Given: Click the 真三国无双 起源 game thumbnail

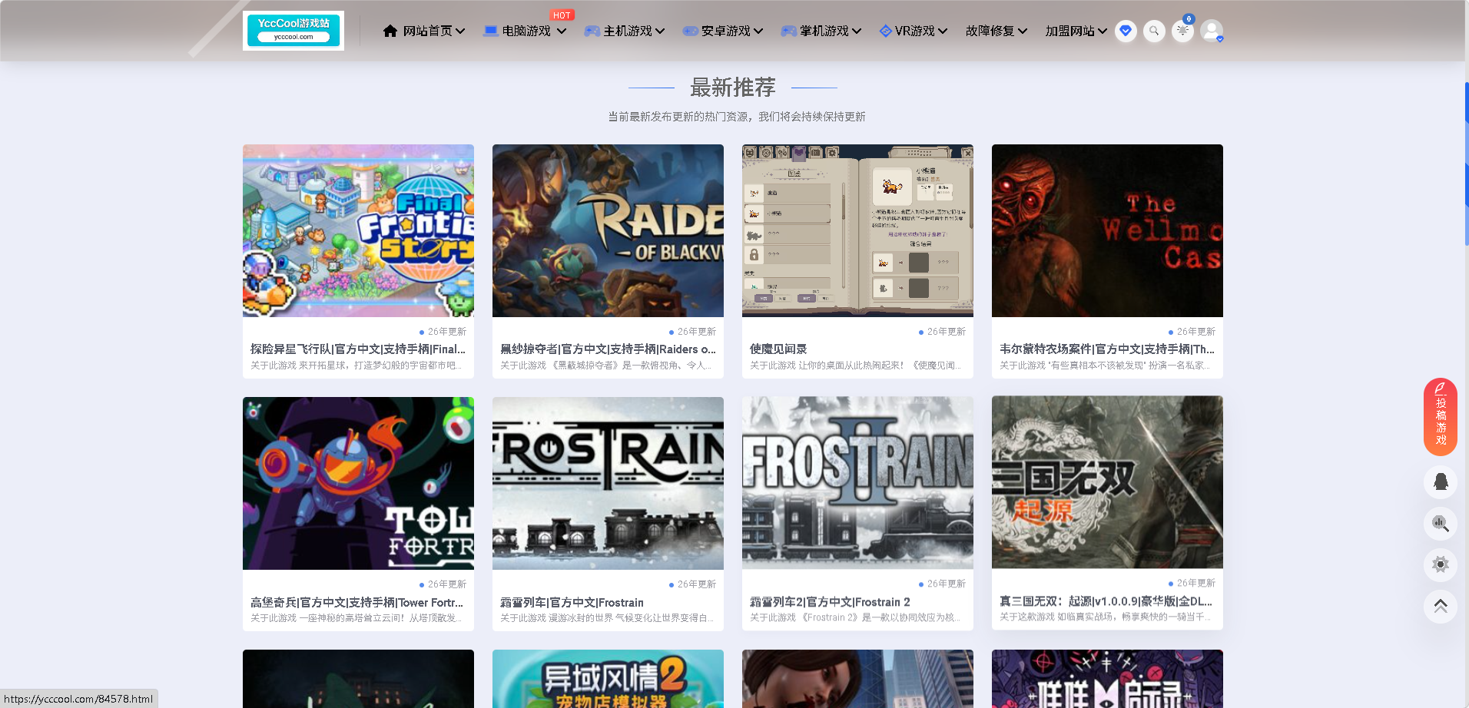Looking at the screenshot, I should tap(1107, 482).
